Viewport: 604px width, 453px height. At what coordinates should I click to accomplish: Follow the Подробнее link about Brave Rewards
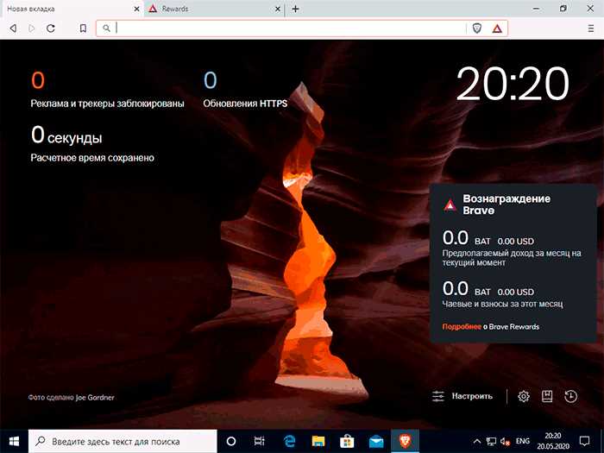[x=462, y=327]
